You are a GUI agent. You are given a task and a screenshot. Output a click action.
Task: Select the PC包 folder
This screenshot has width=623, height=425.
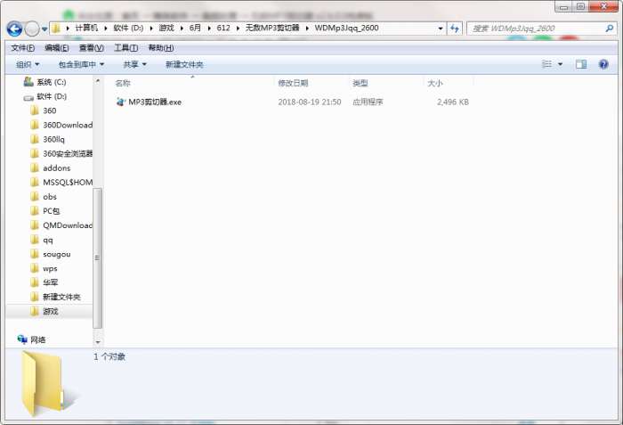click(x=44, y=211)
